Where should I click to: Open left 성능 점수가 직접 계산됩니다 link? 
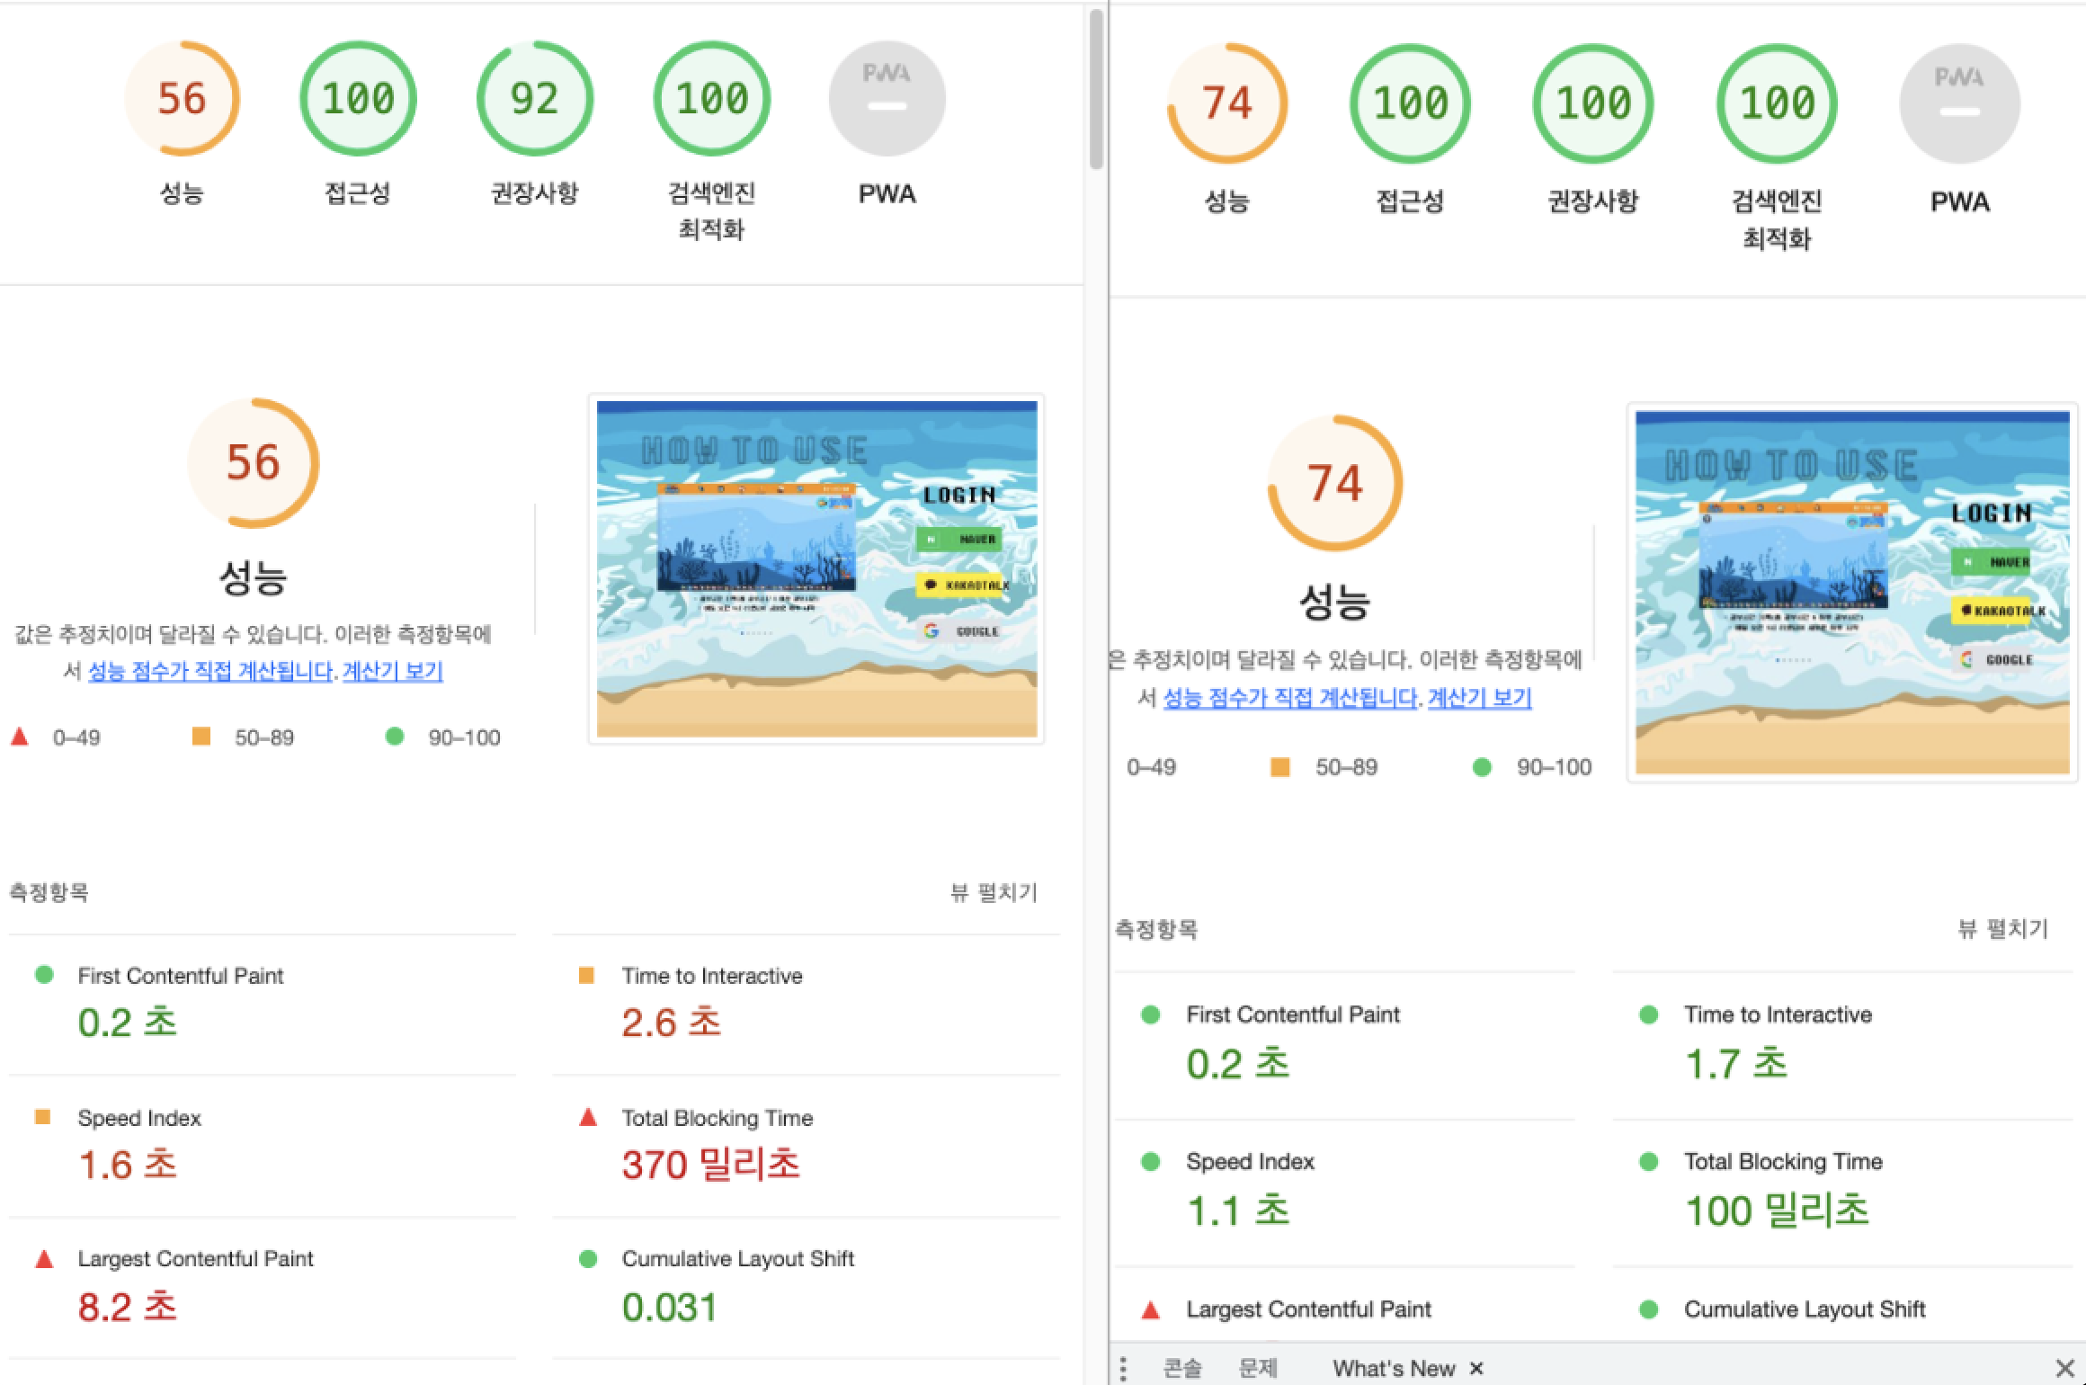(x=210, y=671)
